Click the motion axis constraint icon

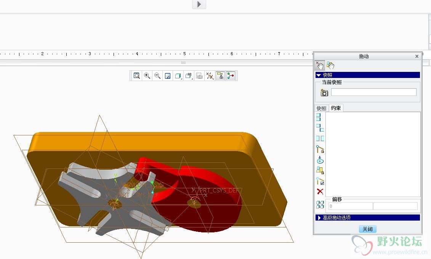pyautogui.click(x=320, y=149)
